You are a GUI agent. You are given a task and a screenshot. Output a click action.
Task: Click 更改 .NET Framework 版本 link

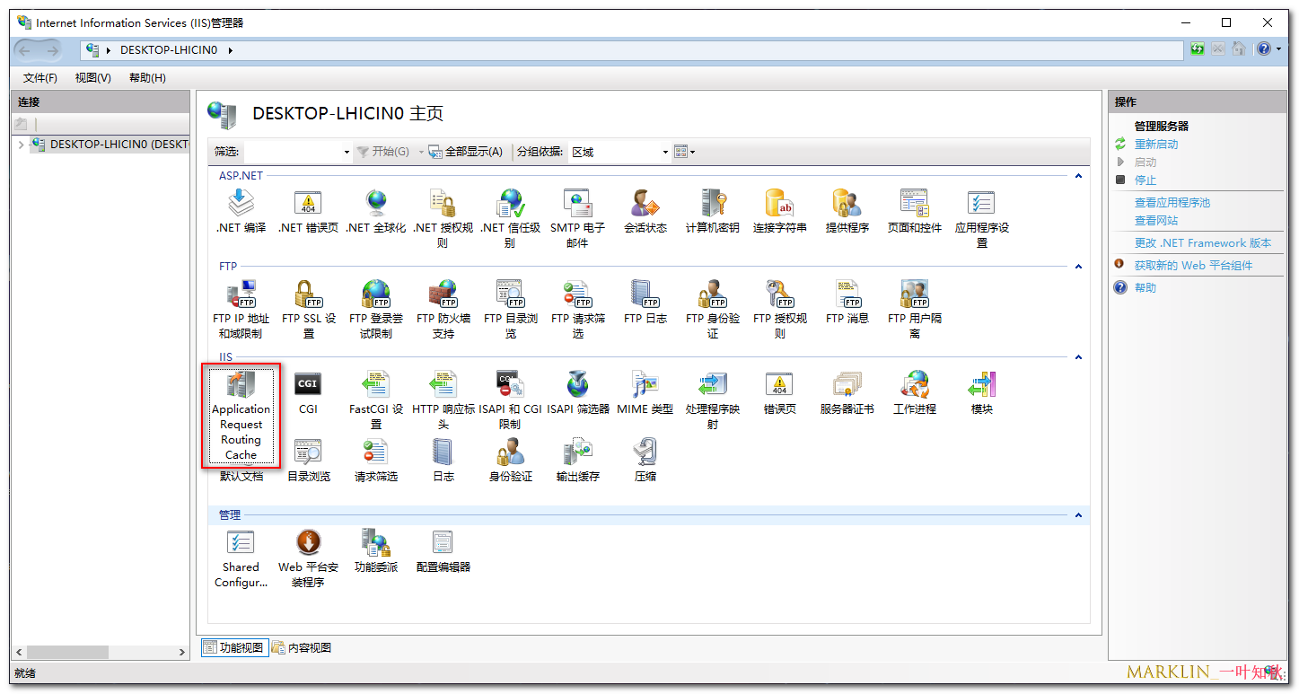pyautogui.click(x=1203, y=243)
